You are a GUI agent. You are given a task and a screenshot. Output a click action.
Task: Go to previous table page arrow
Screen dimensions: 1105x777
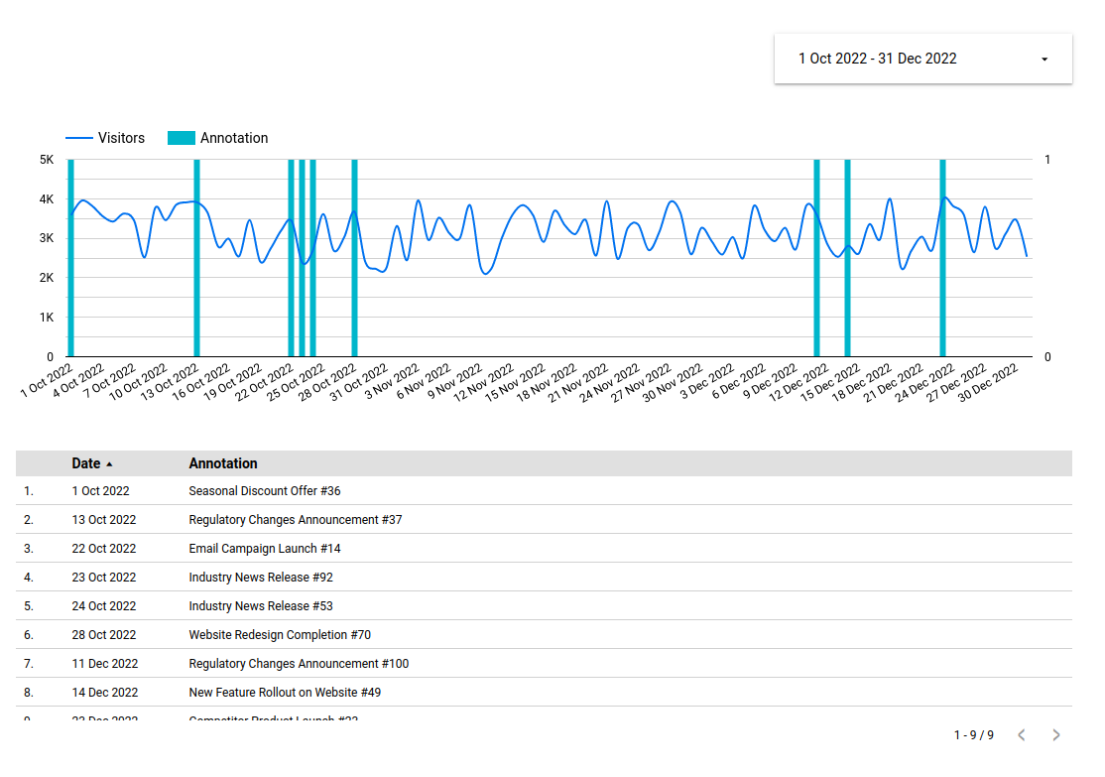pyautogui.click(x=1021, y=735)
